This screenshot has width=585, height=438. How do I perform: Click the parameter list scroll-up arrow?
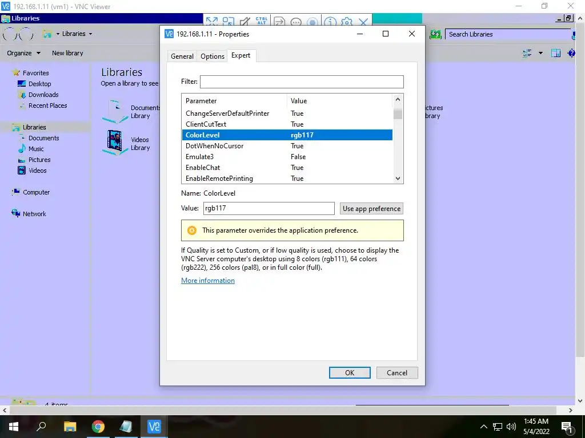pos(398,99)
